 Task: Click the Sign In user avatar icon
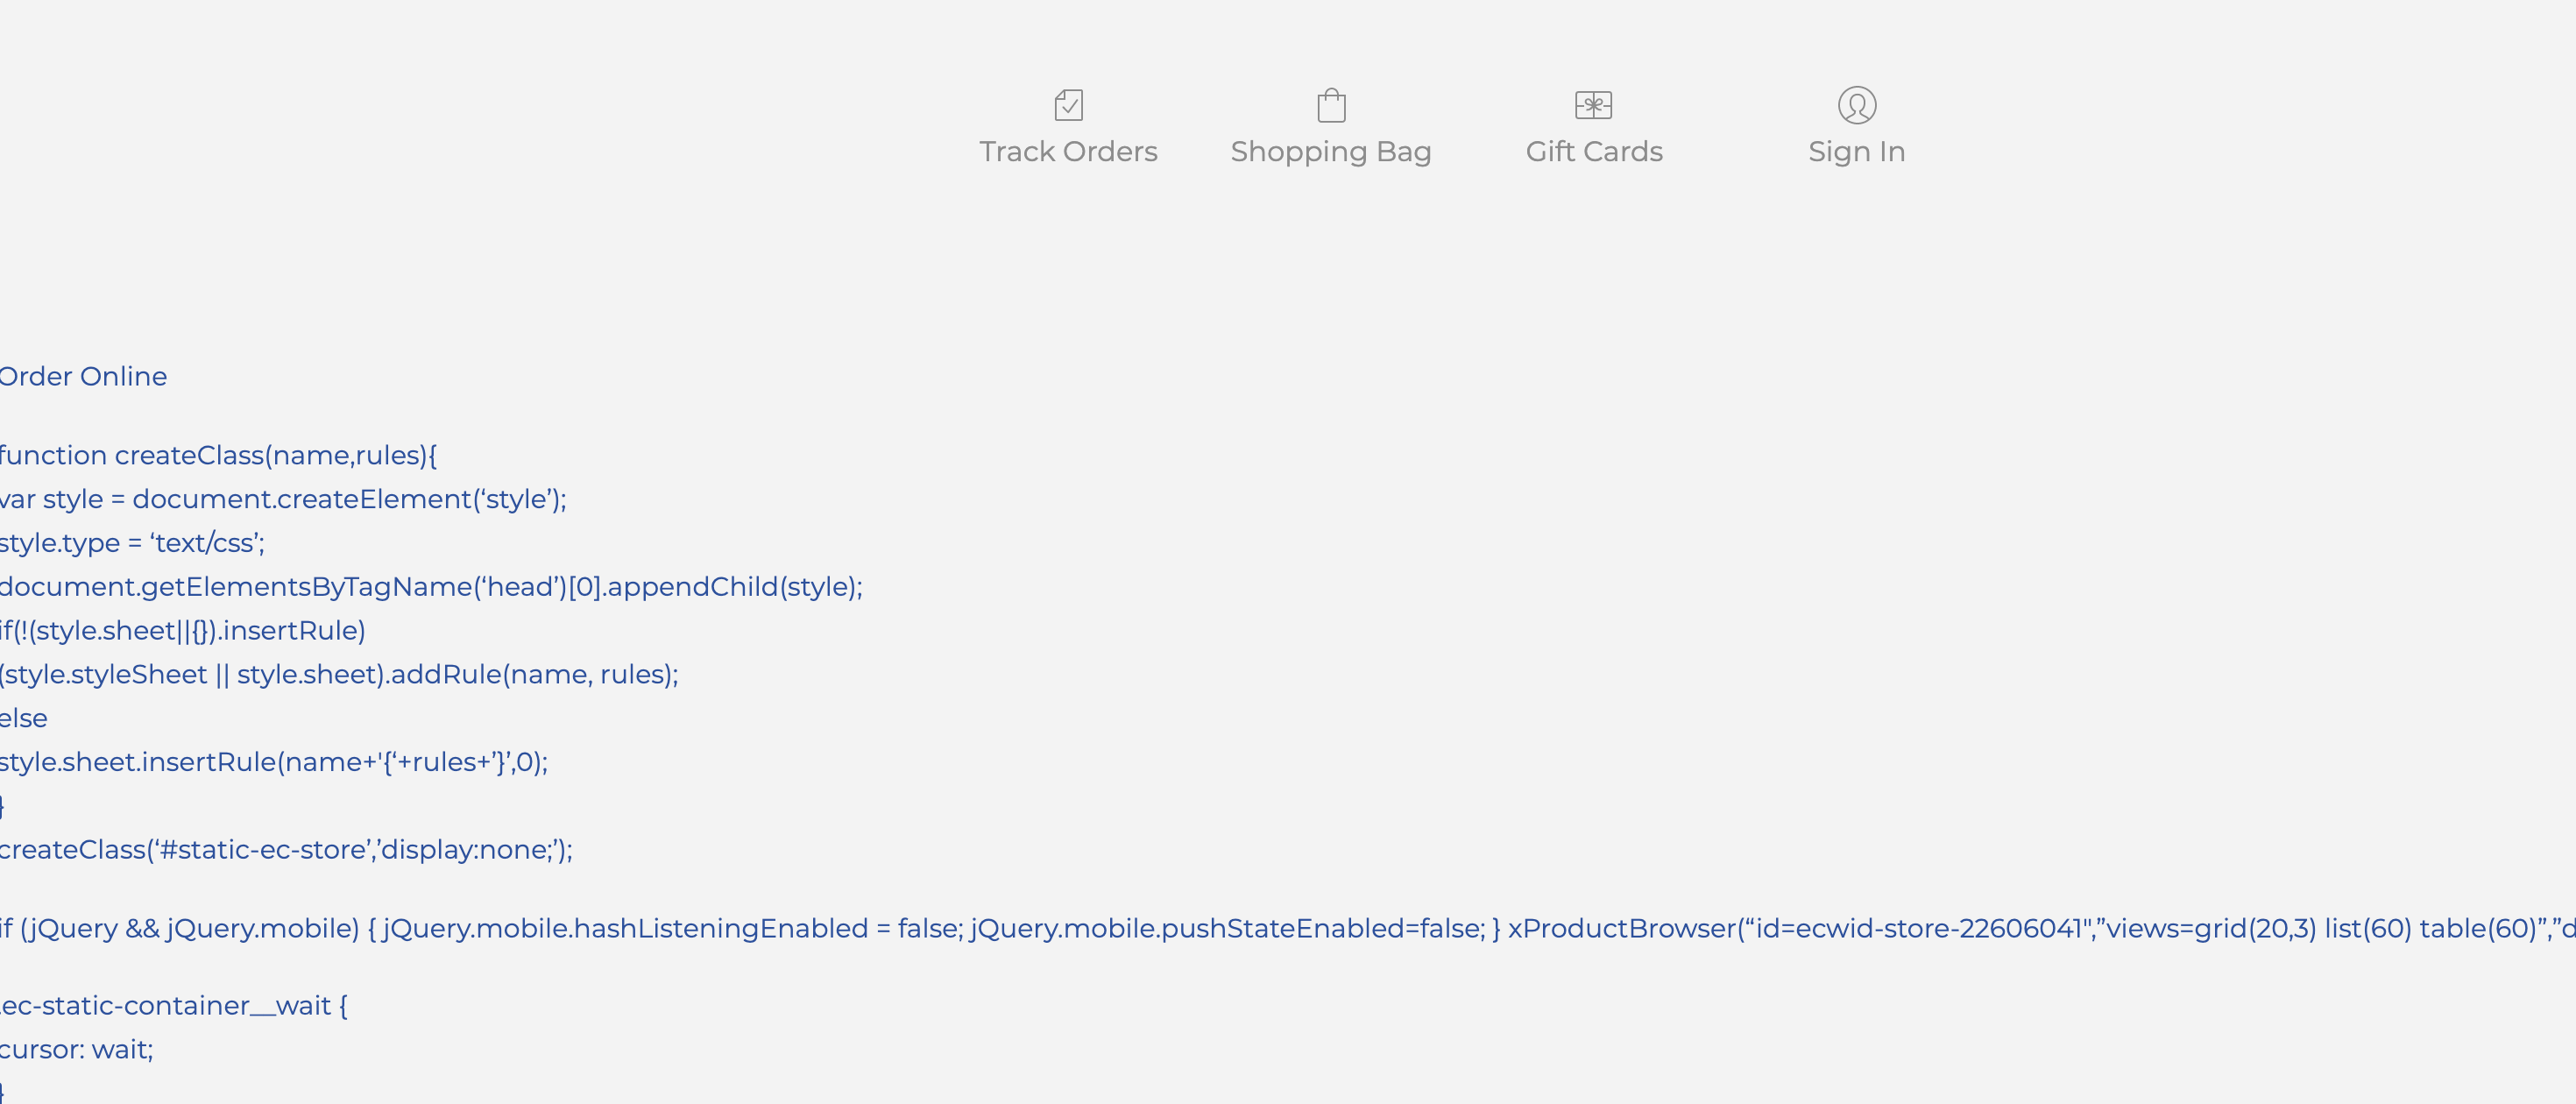(1856, 105)
